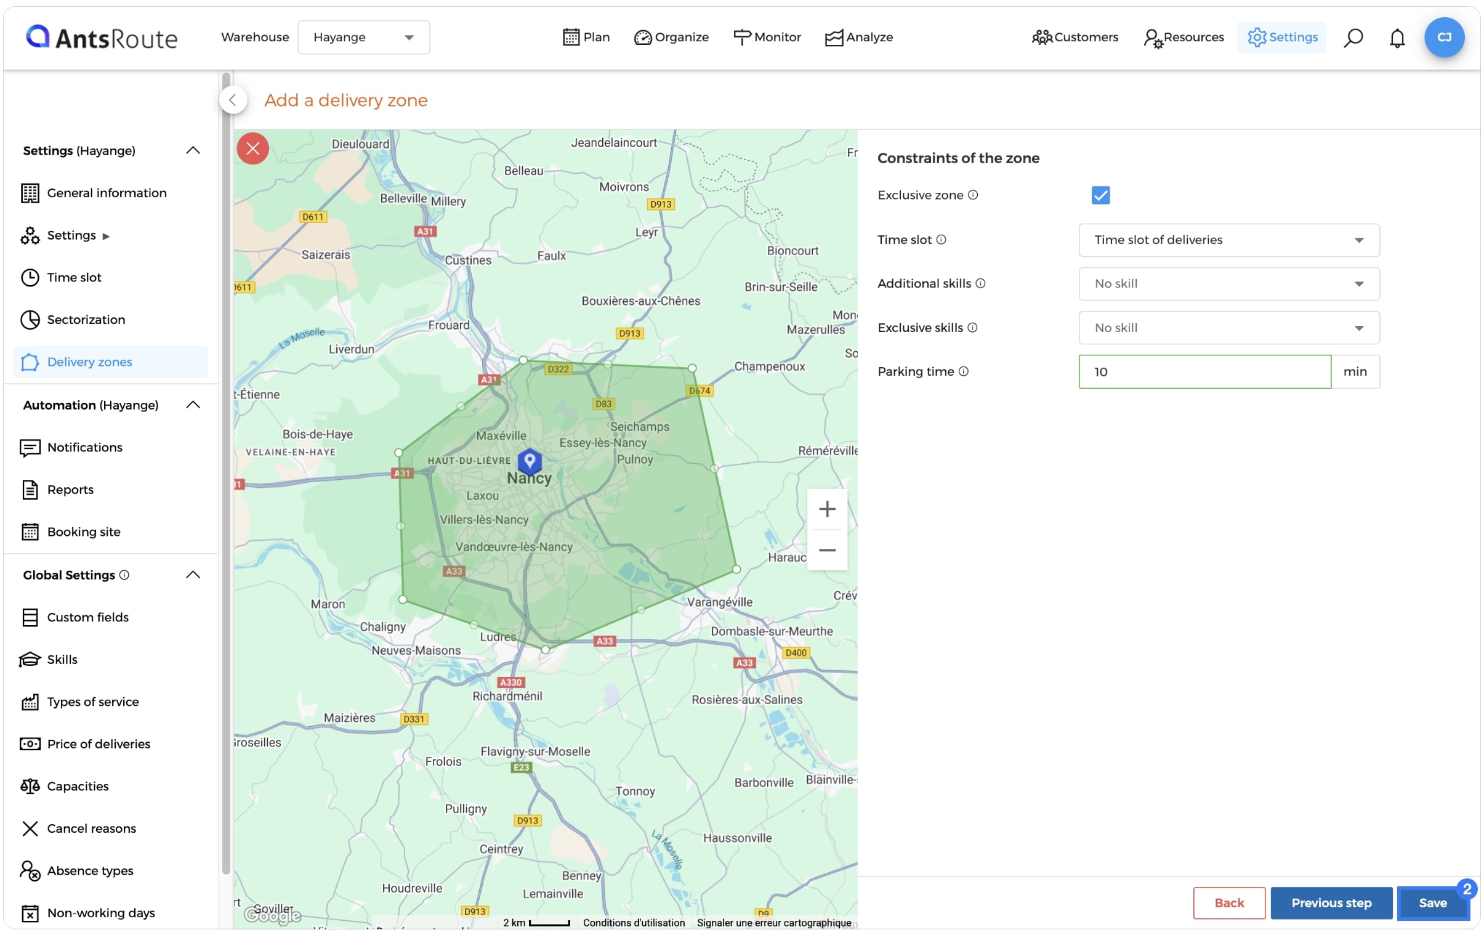The width and height of the screenshot is (1484, 935).
Task: Open Cancel reasons in sidebar
Action: point(110,829)
